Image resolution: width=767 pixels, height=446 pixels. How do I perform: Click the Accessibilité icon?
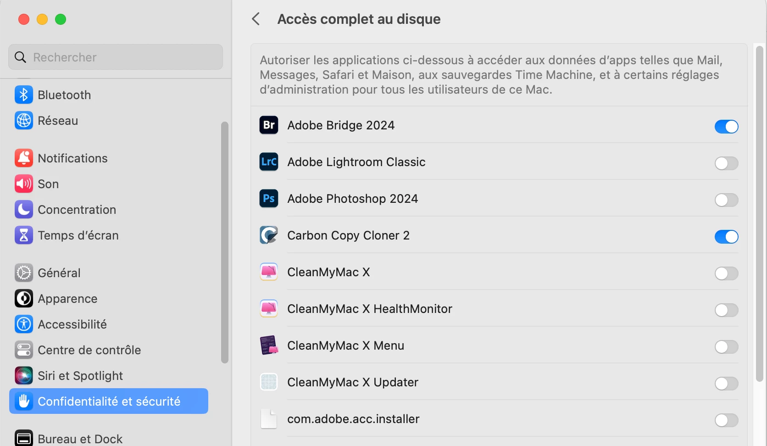point(24,324)
